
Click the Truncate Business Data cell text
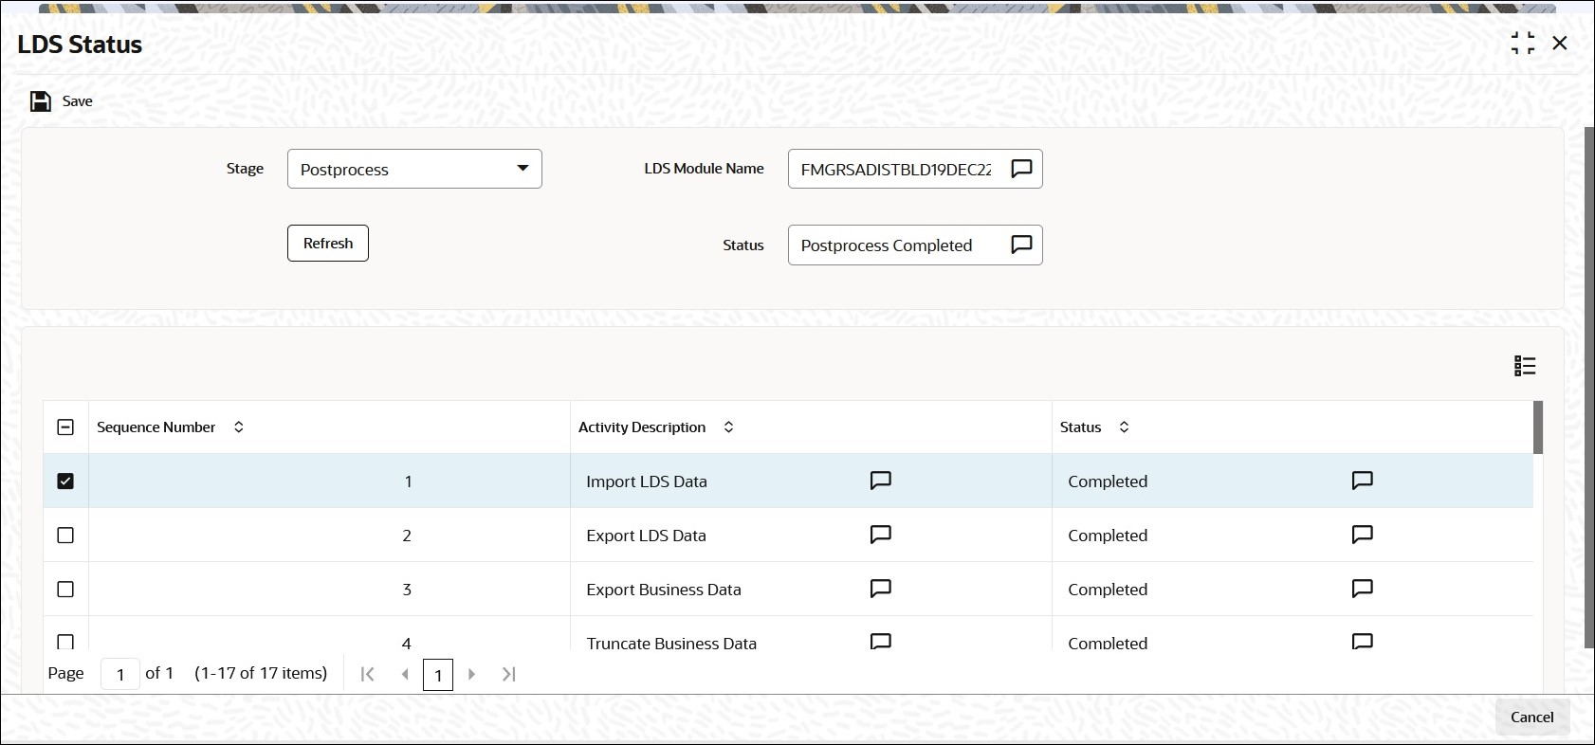(x=671, y=643)
